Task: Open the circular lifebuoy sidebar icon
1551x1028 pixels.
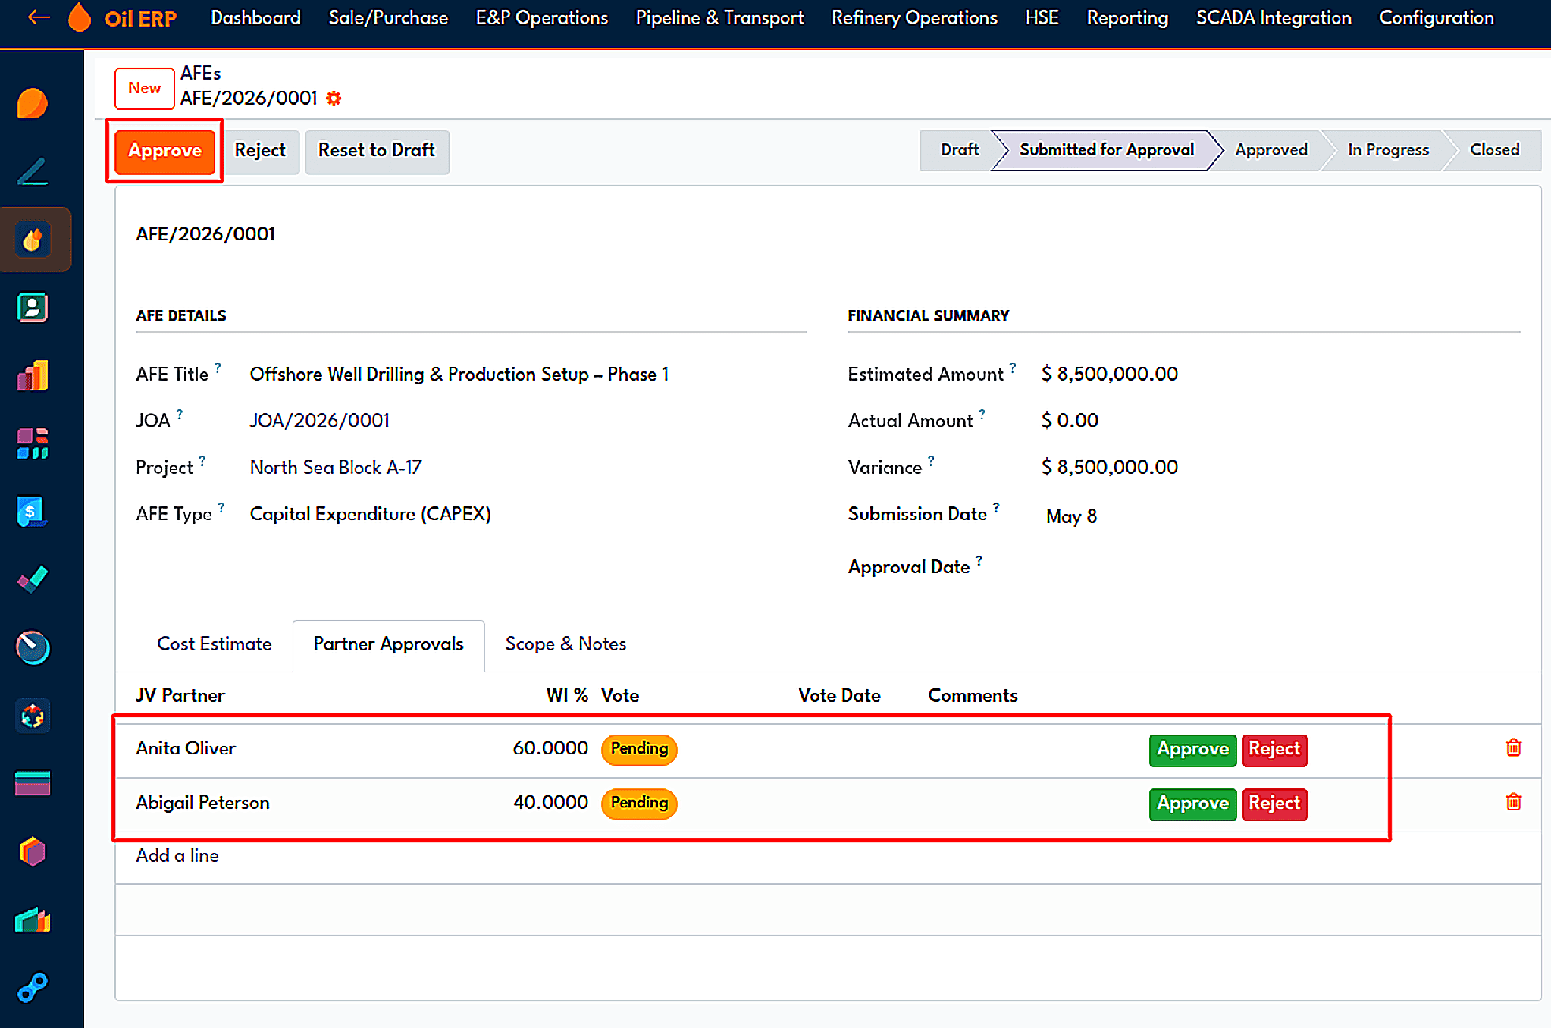Action: (33, 716)
